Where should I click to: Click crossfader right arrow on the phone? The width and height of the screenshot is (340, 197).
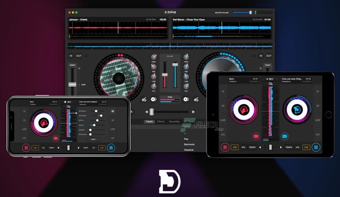tap(78, 148)
